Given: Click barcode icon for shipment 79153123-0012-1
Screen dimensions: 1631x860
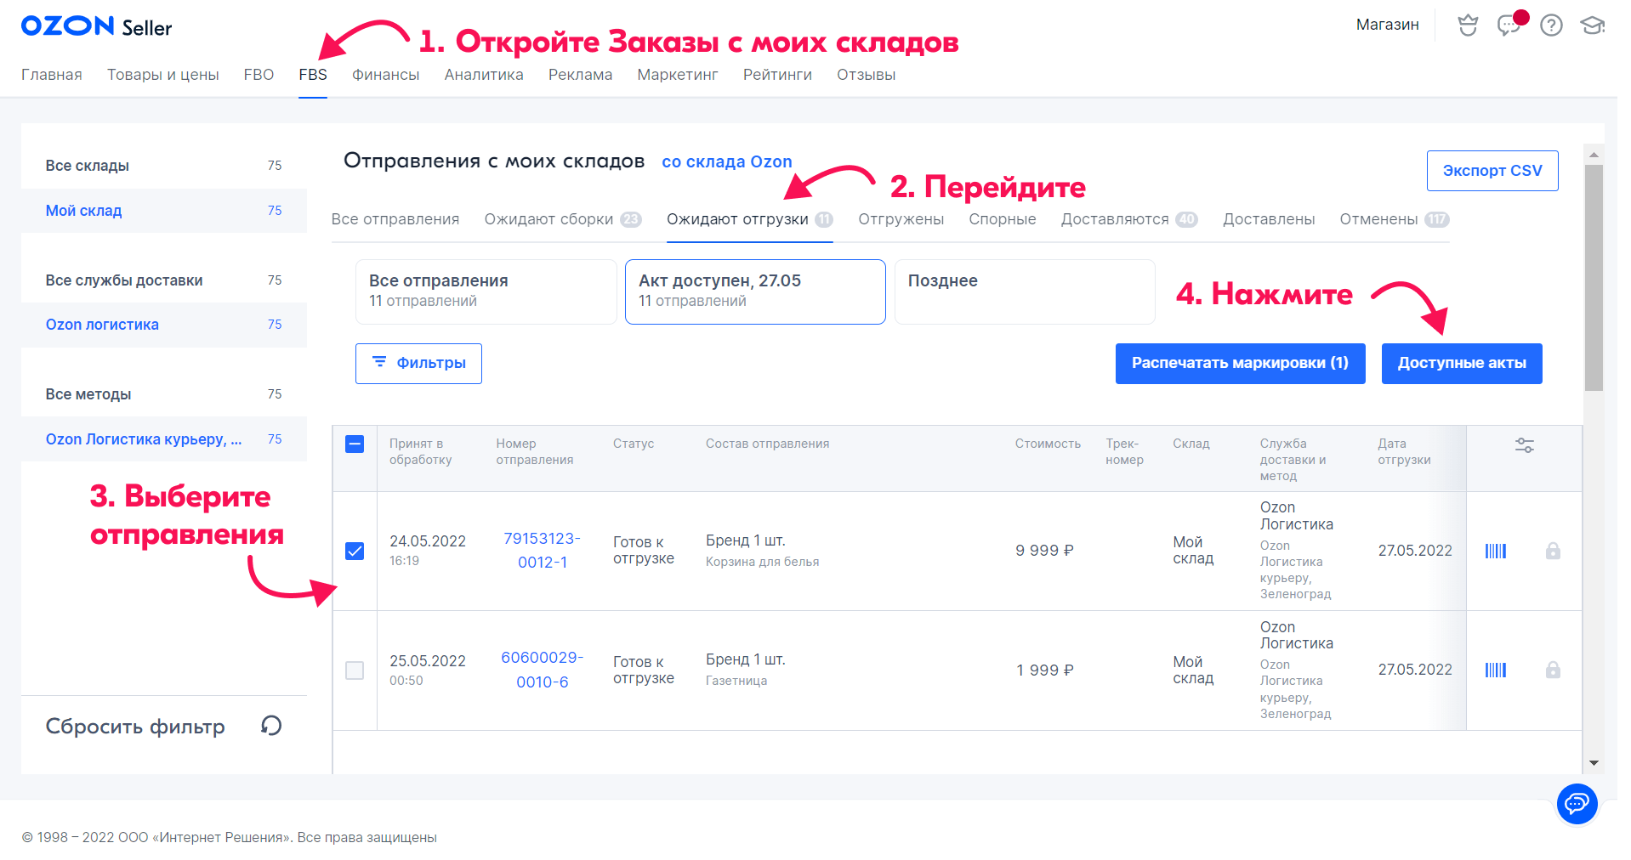Looking at the screenshot, I should (1496, 551).
